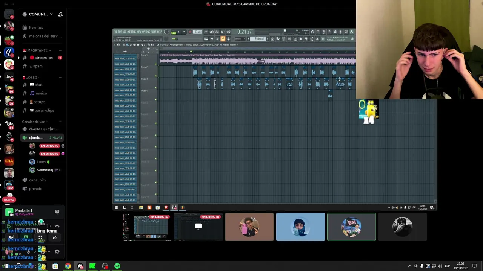
Task: Open the second EN DIRECTO stream thumbnail
Action: tap(198, 227)
